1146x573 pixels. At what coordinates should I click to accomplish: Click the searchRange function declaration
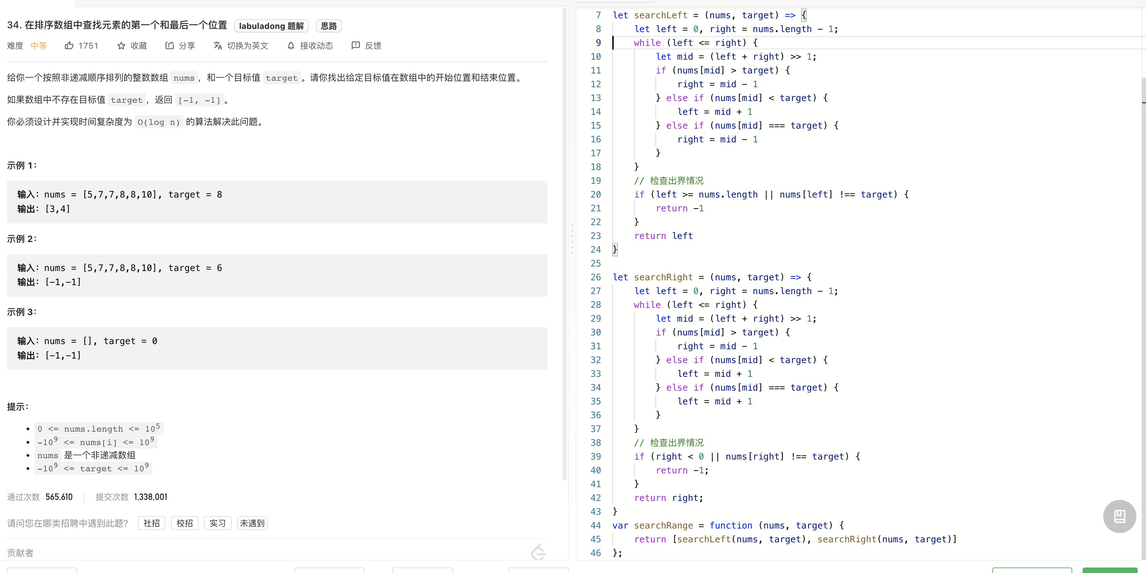tap(663, 525)
